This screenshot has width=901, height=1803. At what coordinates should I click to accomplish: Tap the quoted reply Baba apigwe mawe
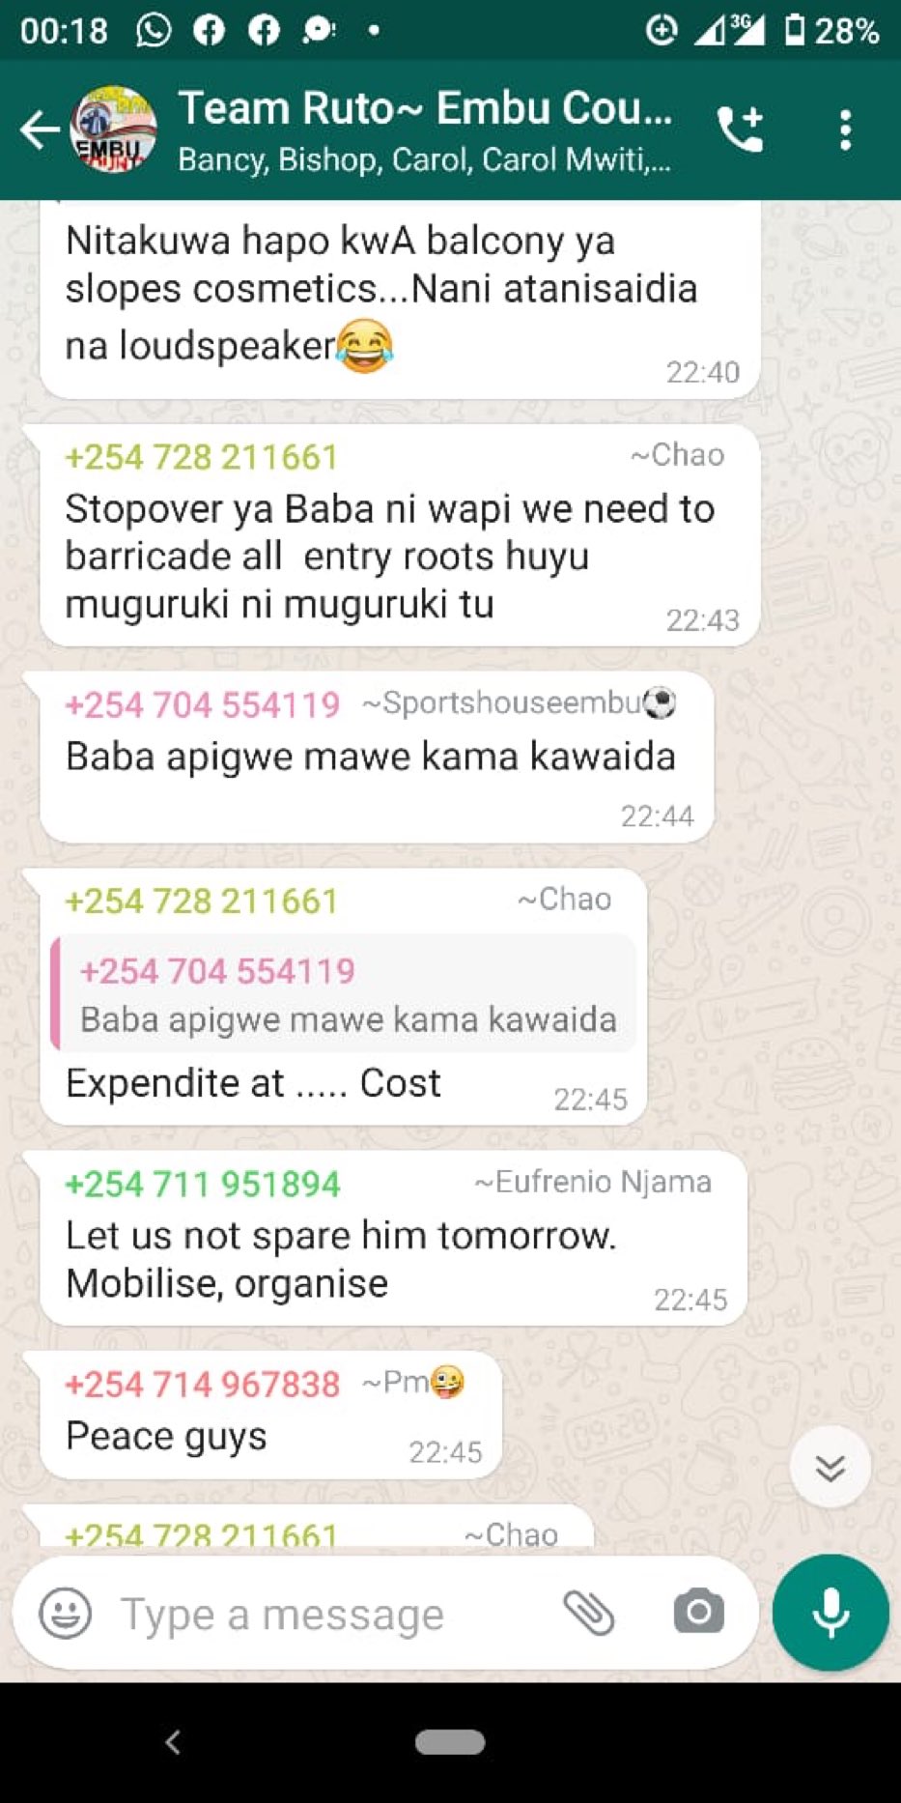344,994
